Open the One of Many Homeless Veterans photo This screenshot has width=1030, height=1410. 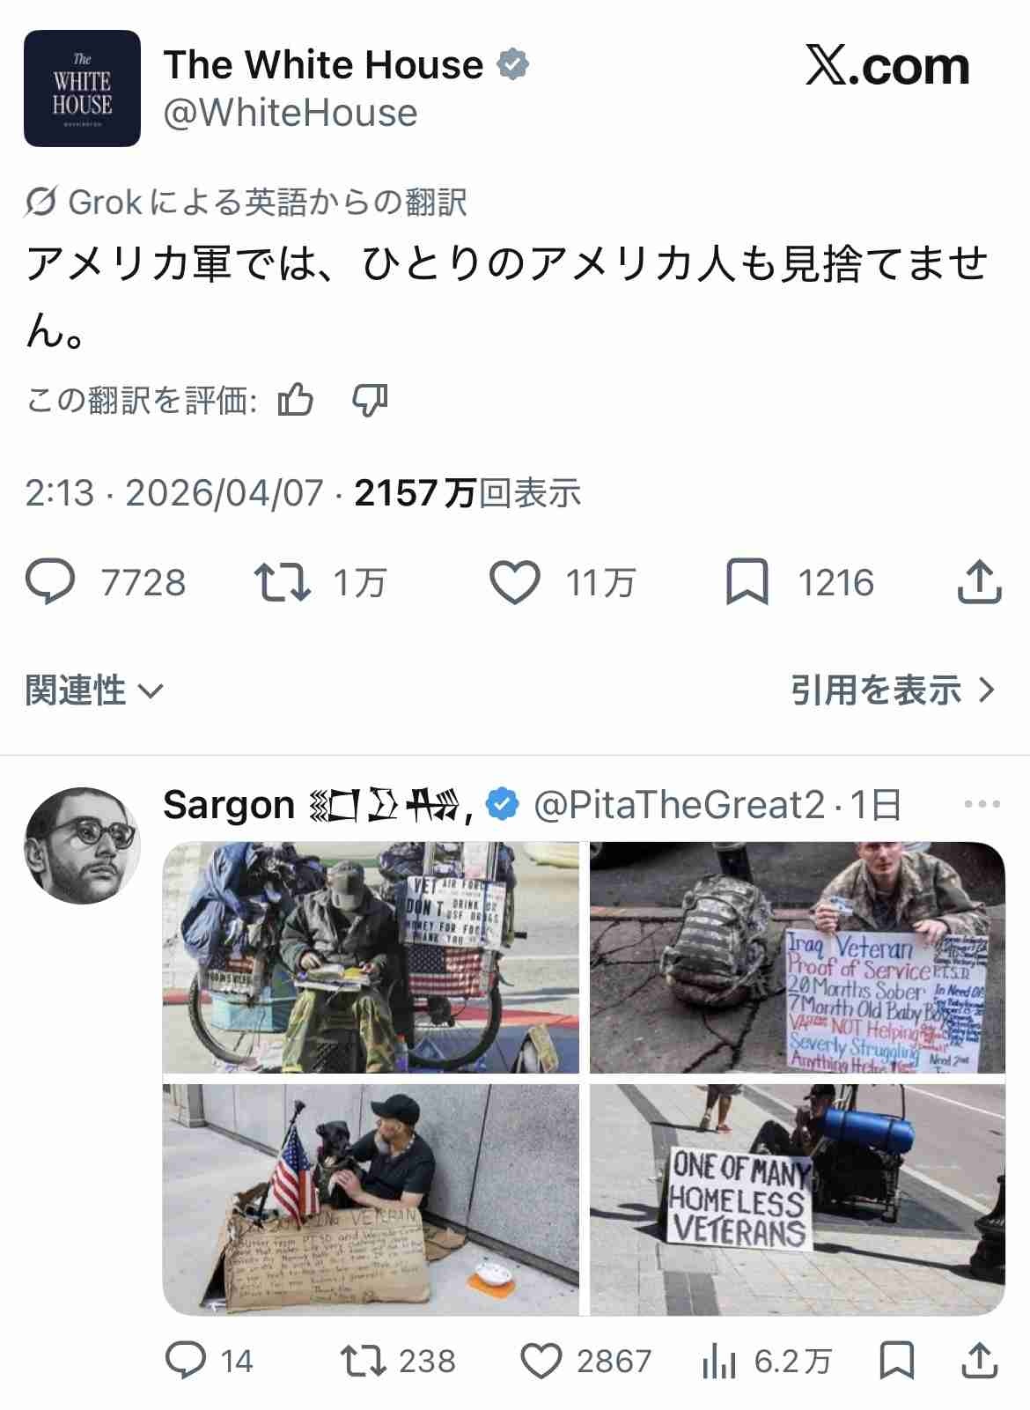(x=798, y=1200)
